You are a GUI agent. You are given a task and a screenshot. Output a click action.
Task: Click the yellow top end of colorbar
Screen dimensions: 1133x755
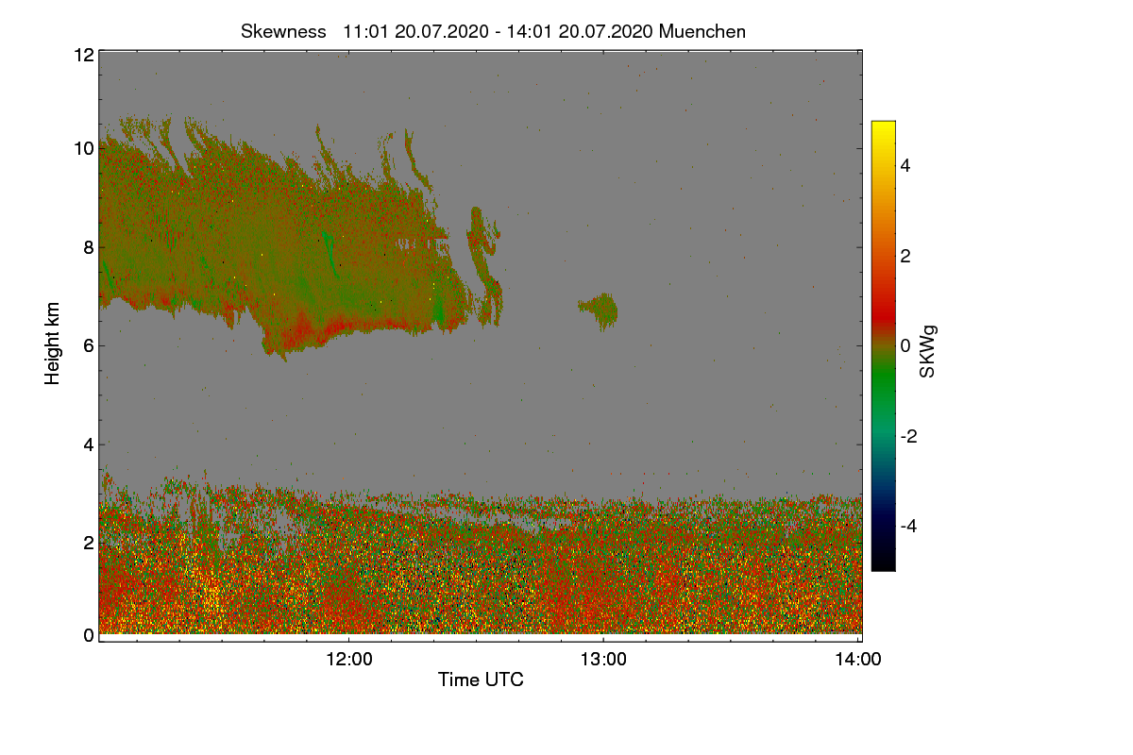click(883, 127)
